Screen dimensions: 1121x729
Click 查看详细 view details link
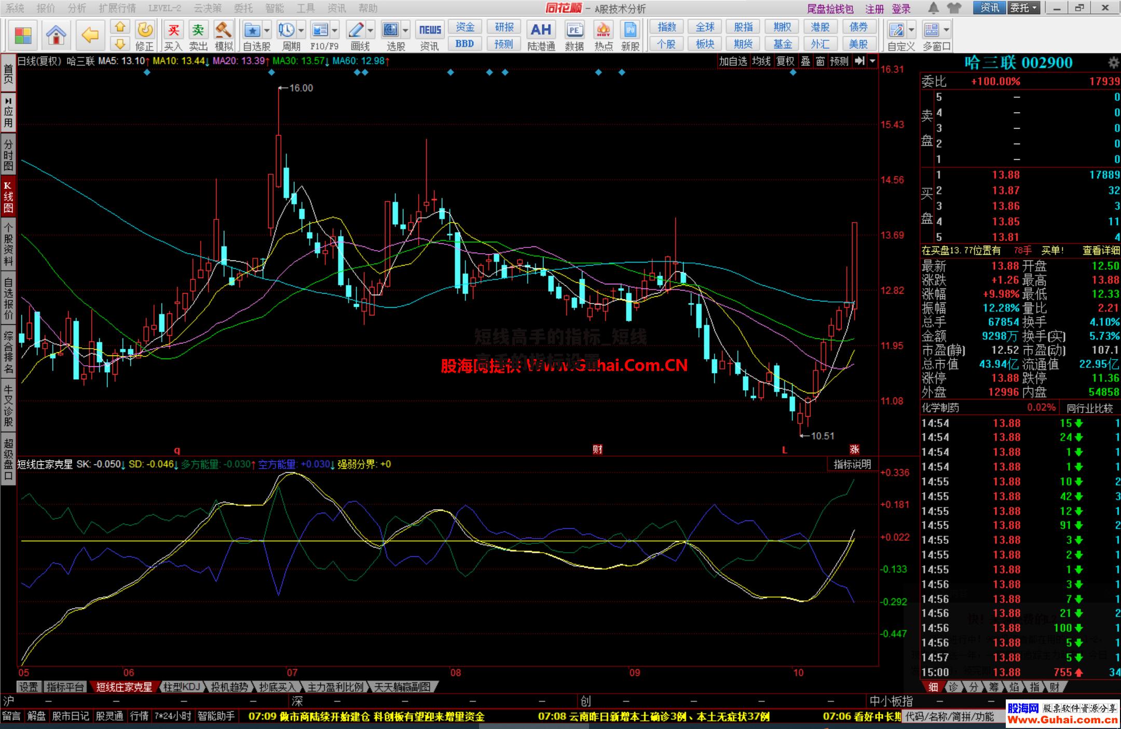(x=1101, y=251)
